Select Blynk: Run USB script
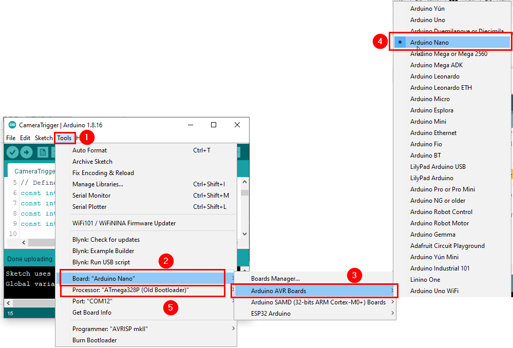513x348 pixels. point(146,262)
